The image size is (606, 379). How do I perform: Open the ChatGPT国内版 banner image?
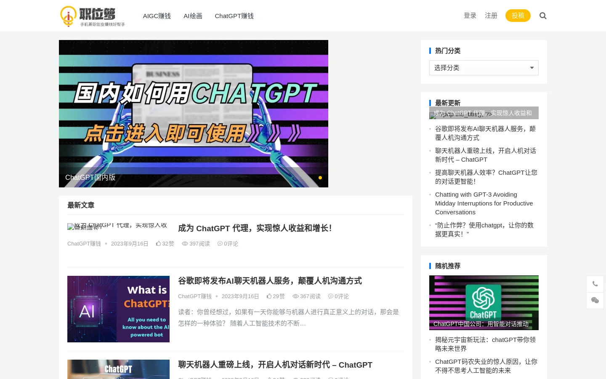(x=194, y=114)
